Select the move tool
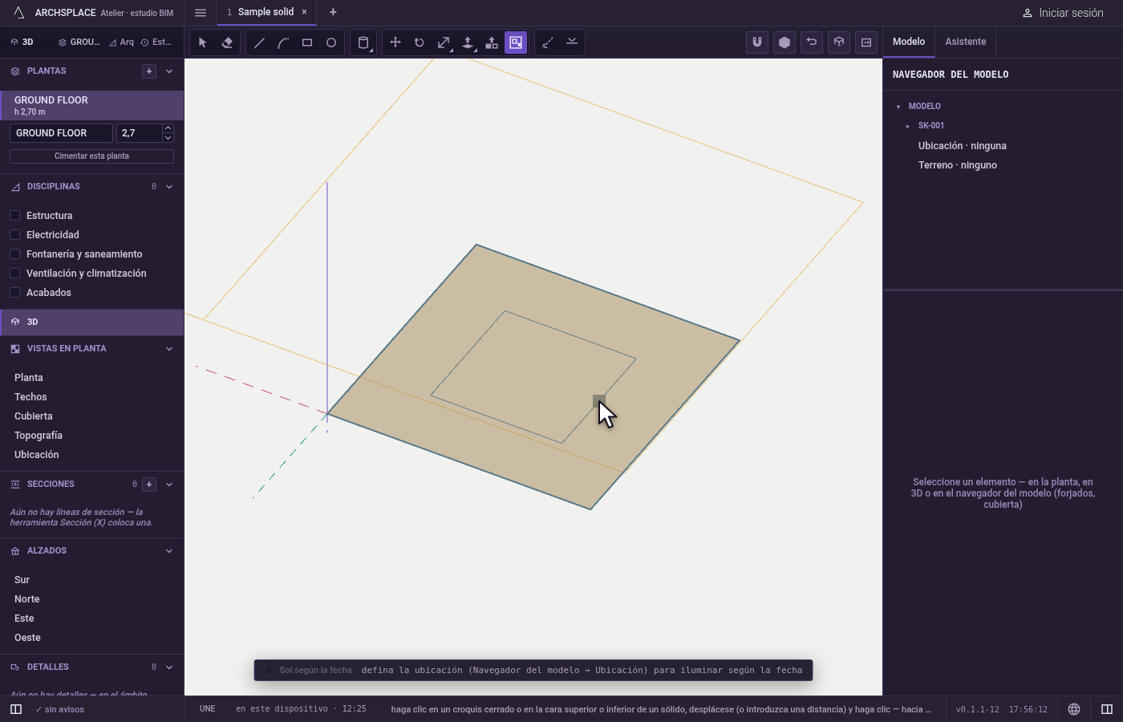 (x=395, y=43)
